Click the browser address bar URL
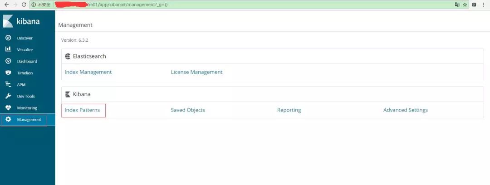This screenshot has height=185, width=490. point(249,5)
